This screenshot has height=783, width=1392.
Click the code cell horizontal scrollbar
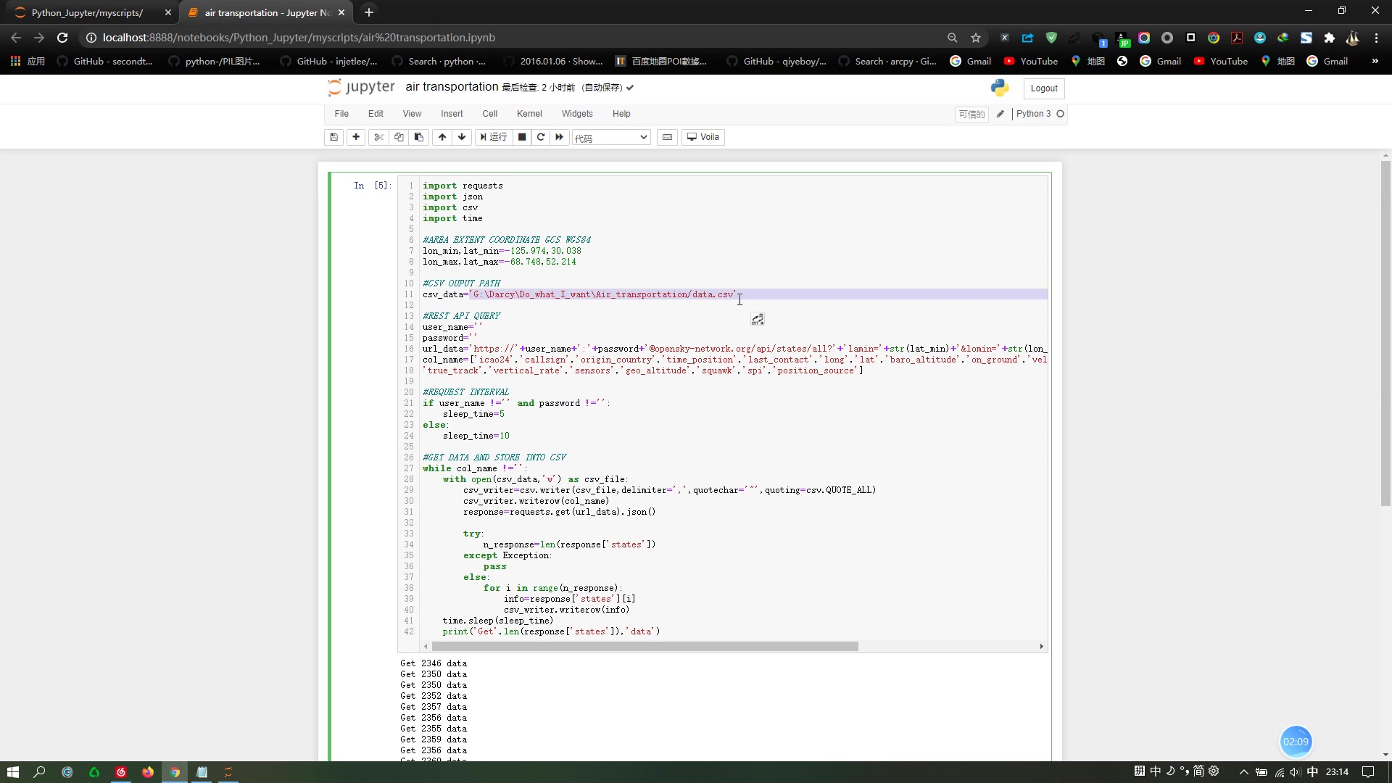click(645, 647)
